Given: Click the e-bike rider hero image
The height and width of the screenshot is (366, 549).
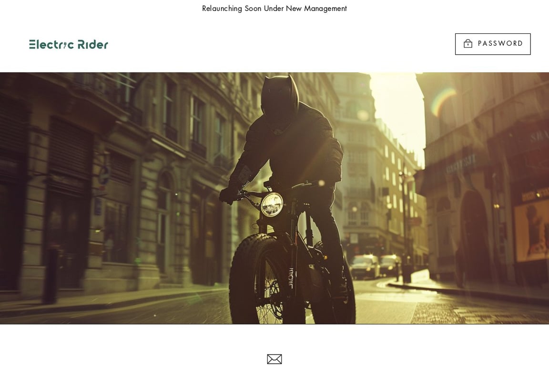Looking at the screenshot, I should click(274, 198).
